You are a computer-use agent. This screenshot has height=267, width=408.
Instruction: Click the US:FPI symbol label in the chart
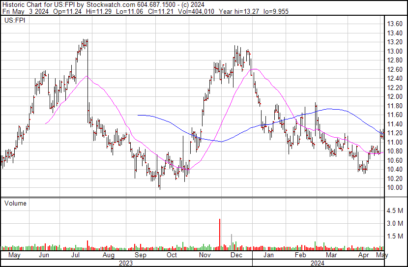15,20
